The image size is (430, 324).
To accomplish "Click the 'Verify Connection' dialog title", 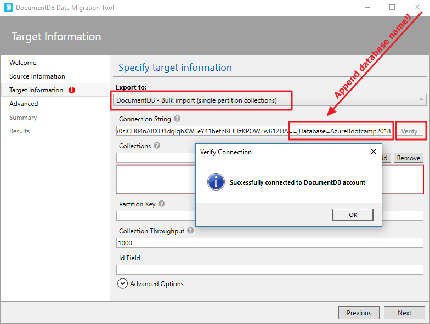I will coord(226,152).
